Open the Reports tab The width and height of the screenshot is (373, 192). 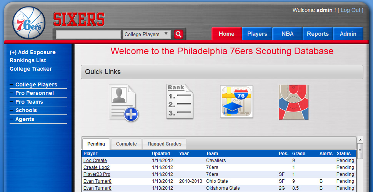click(318, 34)
